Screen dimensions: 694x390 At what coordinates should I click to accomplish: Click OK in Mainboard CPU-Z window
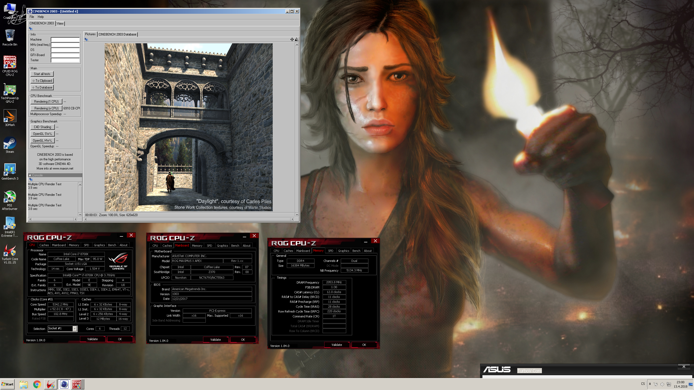tap(243, 340)
